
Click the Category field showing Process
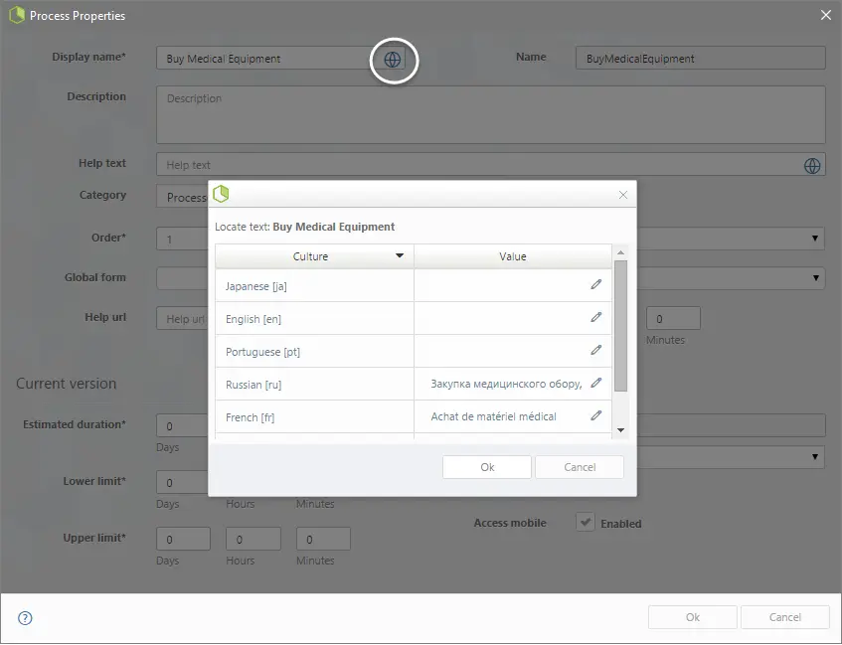182,197
